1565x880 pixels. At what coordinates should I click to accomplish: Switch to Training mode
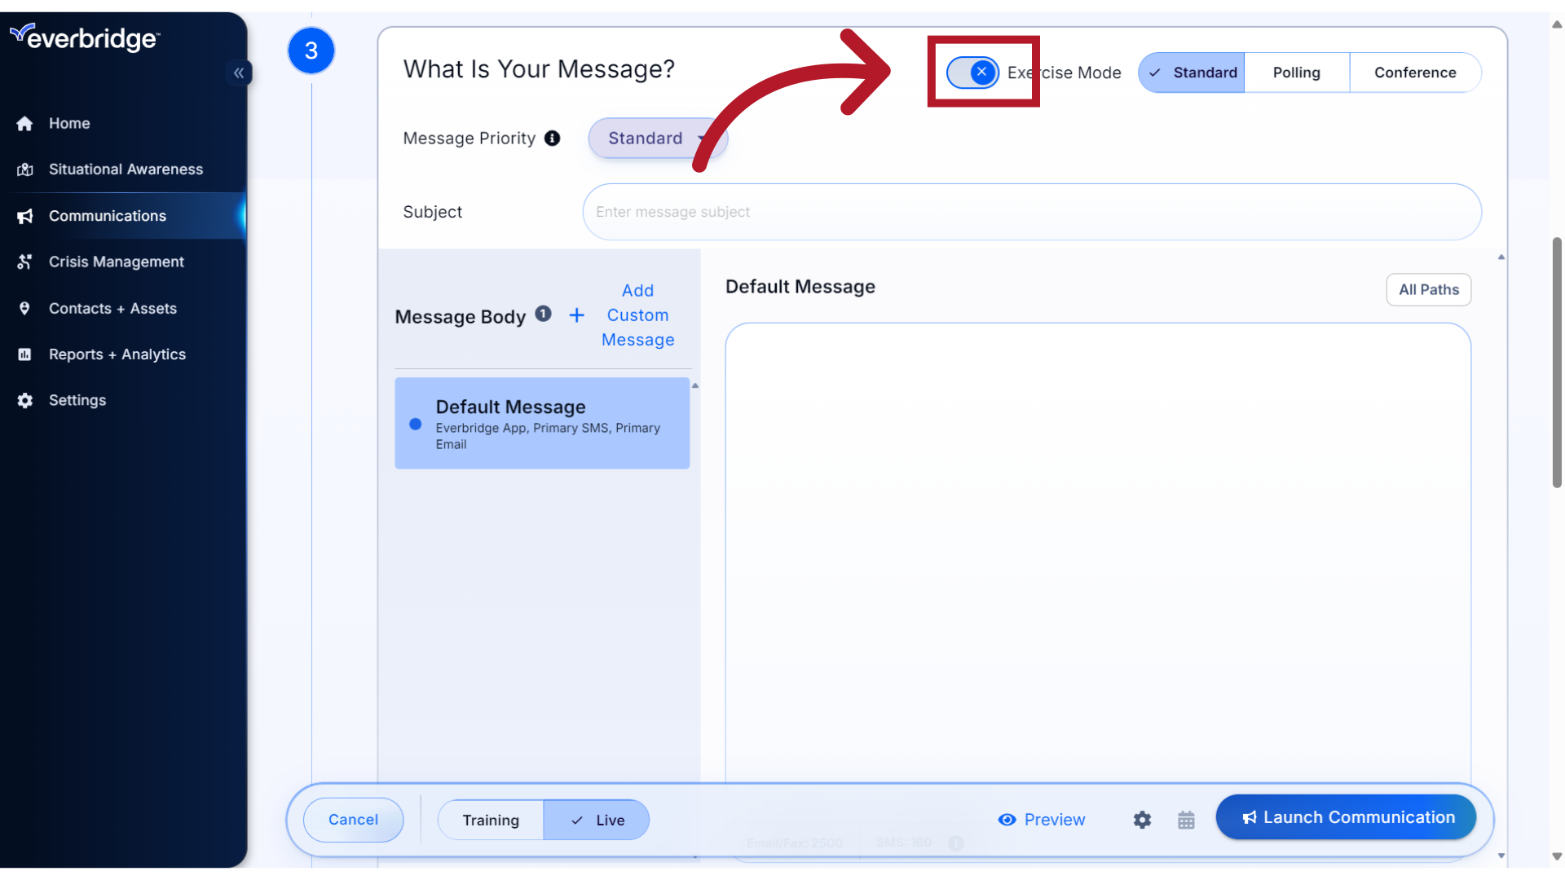click(x=490, y=820)
